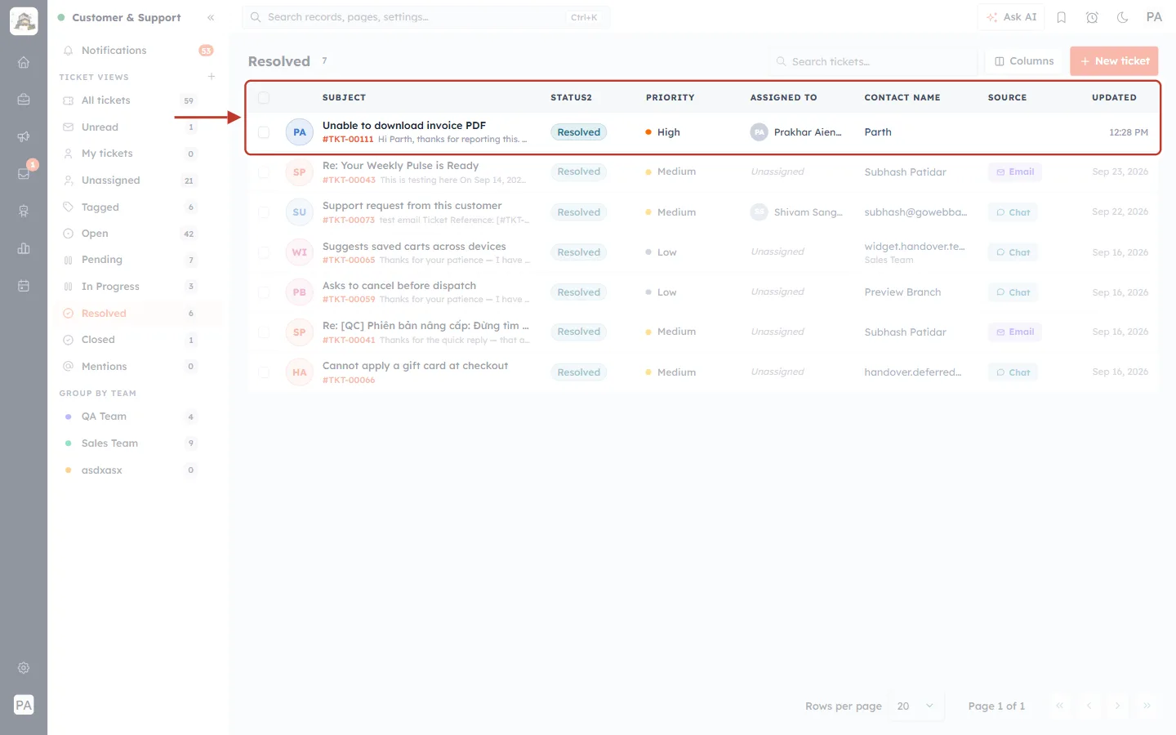
Task: Open the All tickets view
Action: pyautogui.click(x=137, y=100)
